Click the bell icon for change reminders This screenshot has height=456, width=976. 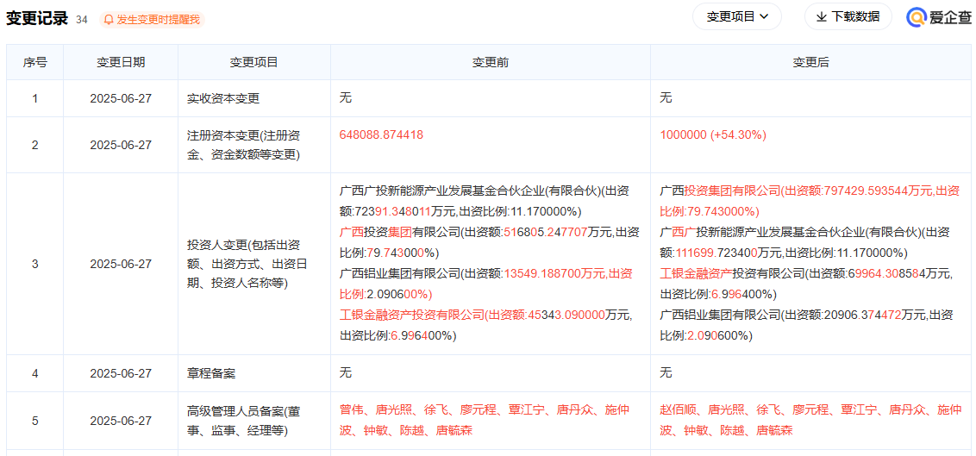point(109,19)
